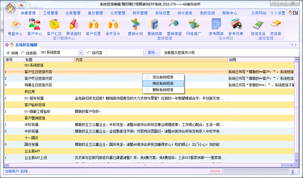Open the 公司网站 link
This screenshot has height=178, width=303.
(258, 13)
